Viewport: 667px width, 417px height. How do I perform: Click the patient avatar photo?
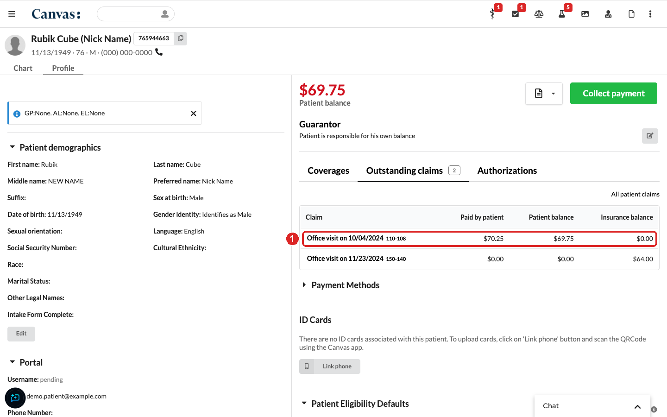coord(15,45)
